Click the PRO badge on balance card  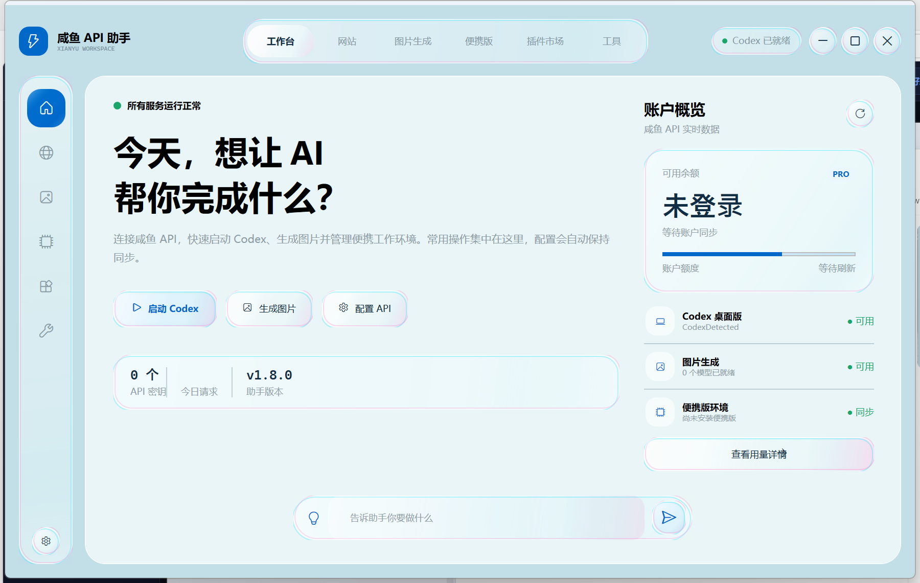point(841,174)
